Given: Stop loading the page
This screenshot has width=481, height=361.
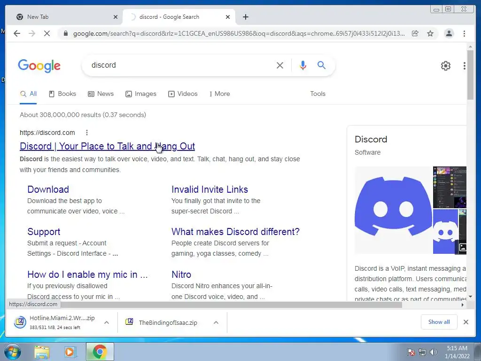Looking at the screenshot, I should pyautogui.click(x=47, y=33).
